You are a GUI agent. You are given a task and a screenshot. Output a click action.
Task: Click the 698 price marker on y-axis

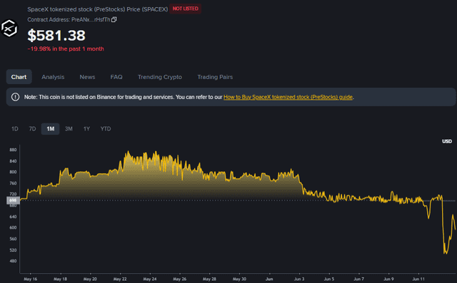[13, 200]
